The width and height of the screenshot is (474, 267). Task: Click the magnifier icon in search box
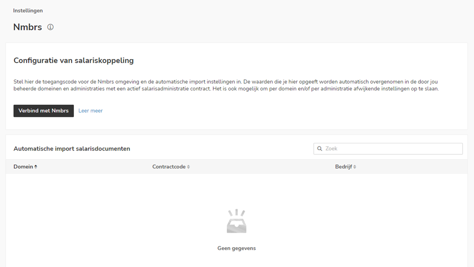point(319,149)
